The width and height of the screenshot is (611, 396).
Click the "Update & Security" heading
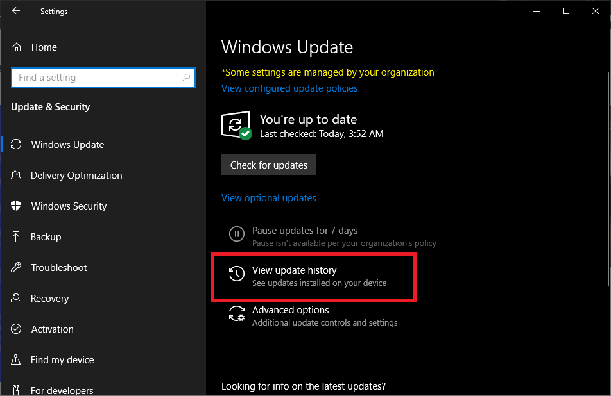coord(51,107)
